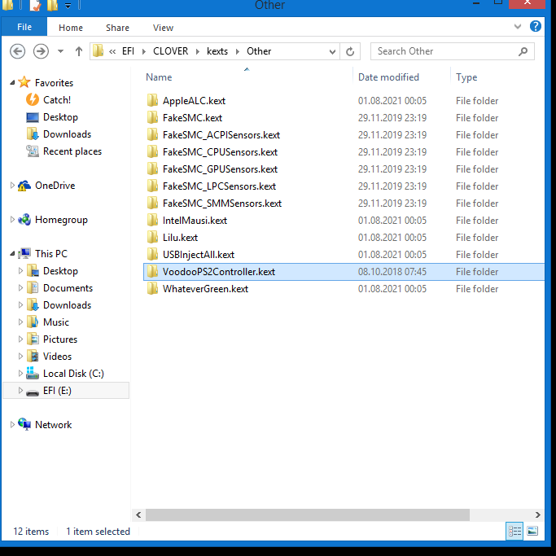The width and height of the screenshot is (556, 556).
Task: Navigate to CLOVER in the address breadcrumb
Action: click(x=171, y=51)
